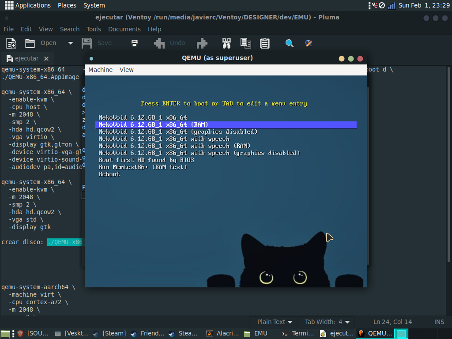The image size is (452, 339).
Task: Click the Vesktop tray icon with red dot
Action: [x=374, y=5]
